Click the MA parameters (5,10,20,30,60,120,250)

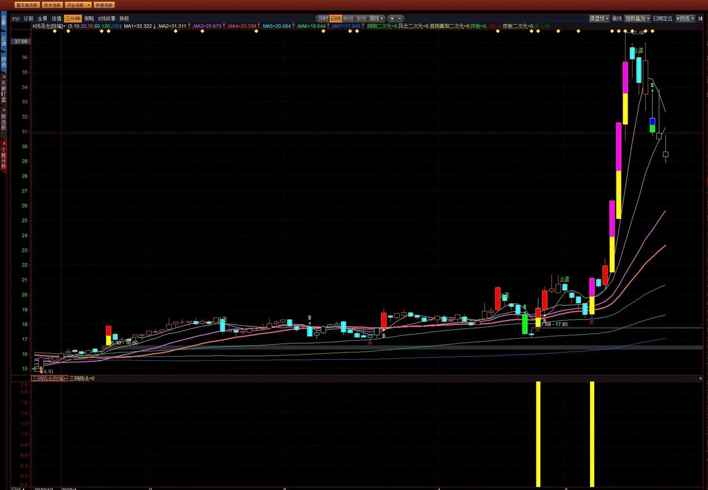point(94,26)
